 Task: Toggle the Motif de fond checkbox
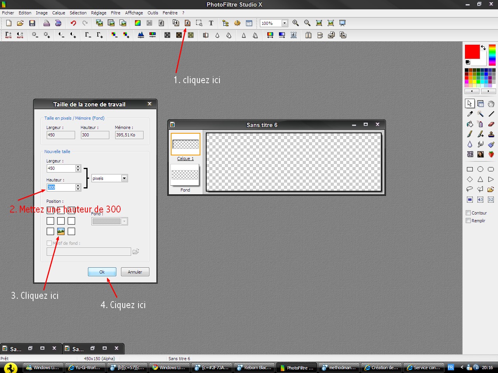[x=49, y=243]
